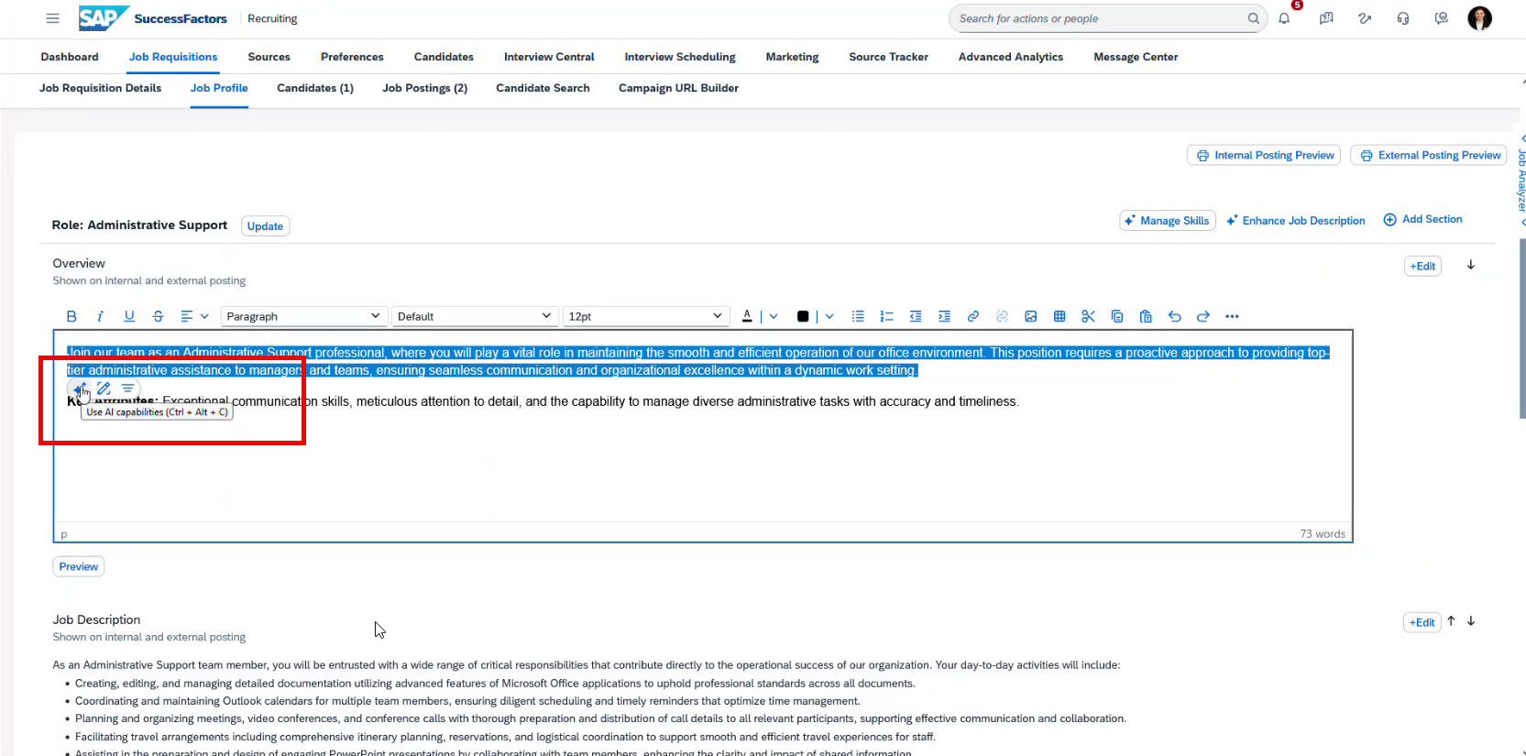
Task: Click the black background color swatch
Action: 803,316
